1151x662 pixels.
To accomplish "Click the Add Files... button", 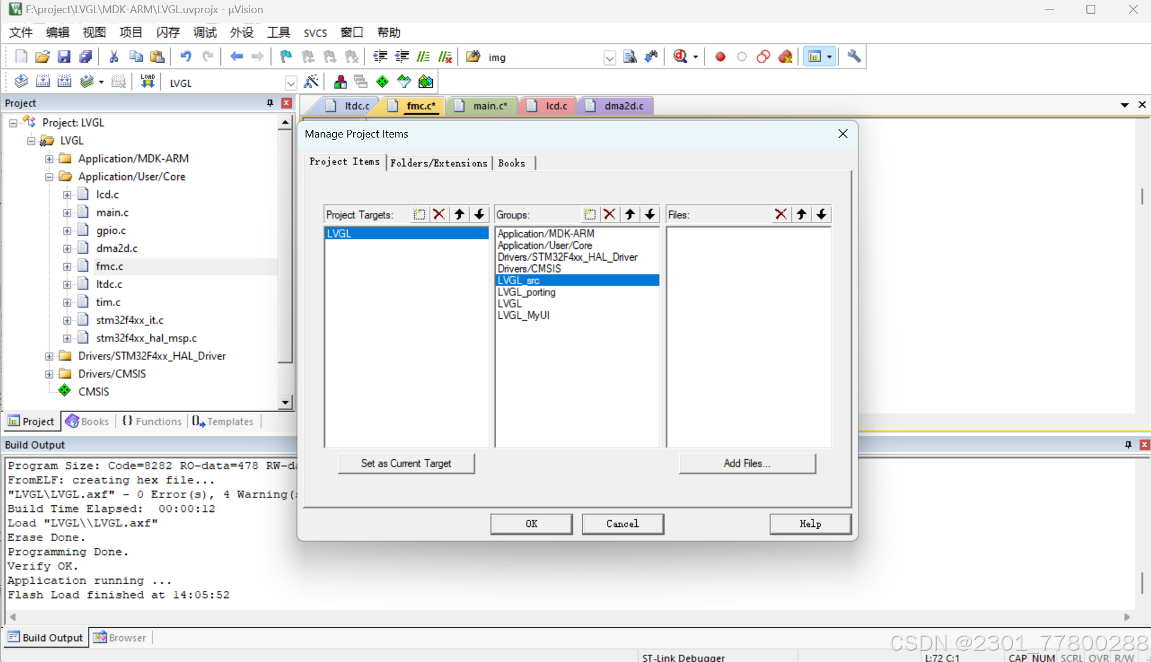I will coord(746,463).
